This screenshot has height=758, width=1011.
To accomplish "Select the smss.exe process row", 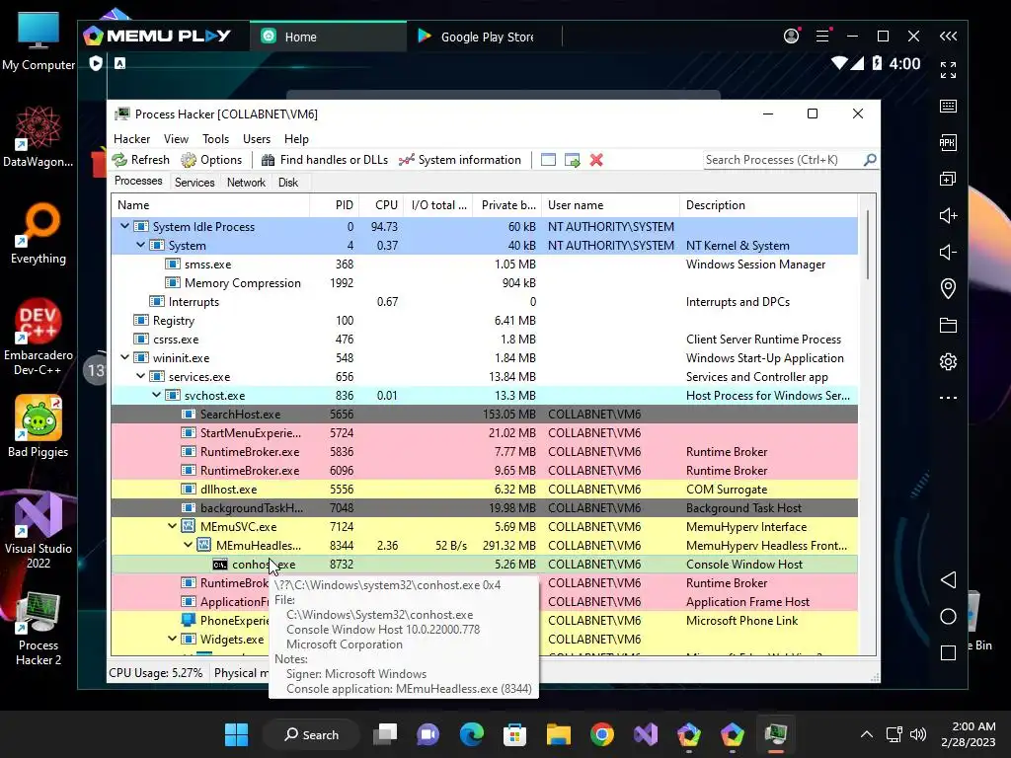I will 484,265.
